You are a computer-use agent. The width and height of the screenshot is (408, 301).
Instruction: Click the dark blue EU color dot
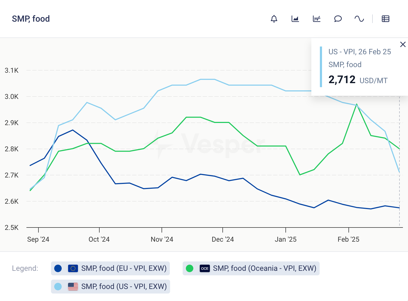coord(58,268)
